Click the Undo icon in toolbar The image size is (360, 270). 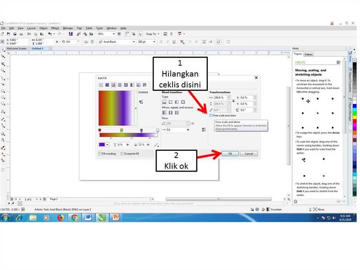49,34
